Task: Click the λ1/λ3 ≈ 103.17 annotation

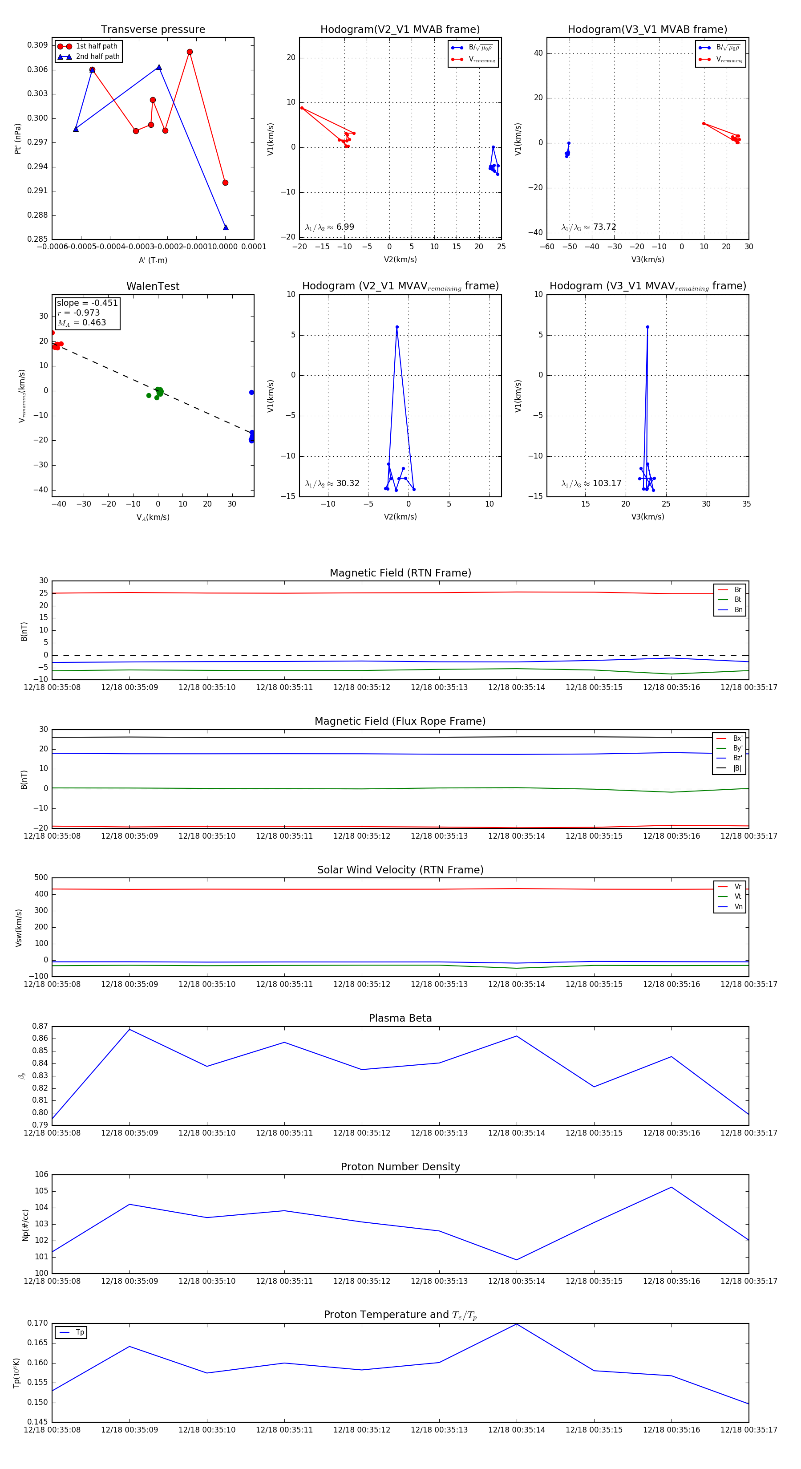Action: coord(591,483)
